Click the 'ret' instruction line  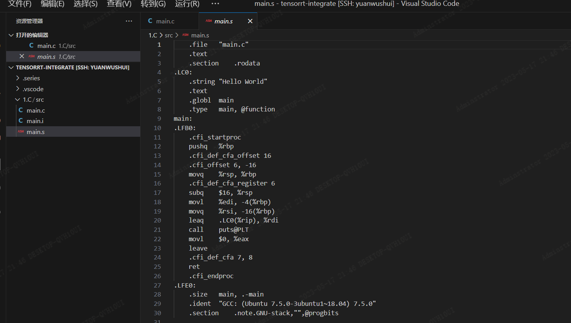pos(194,267)
